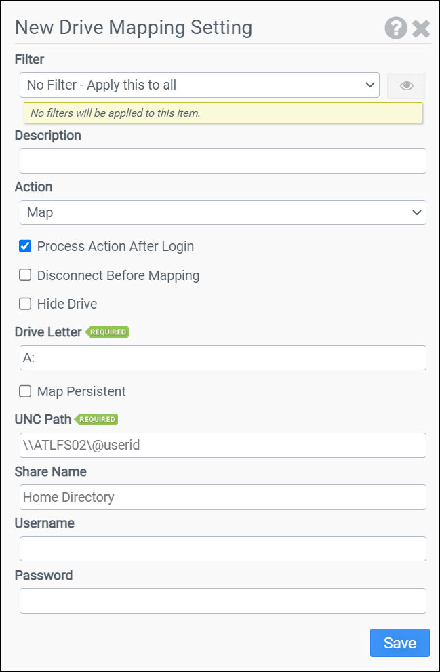Viewport: 440px width, 672px height.
Task: Click the UNC Path REQUIRED badge
Action: (97, 420)
